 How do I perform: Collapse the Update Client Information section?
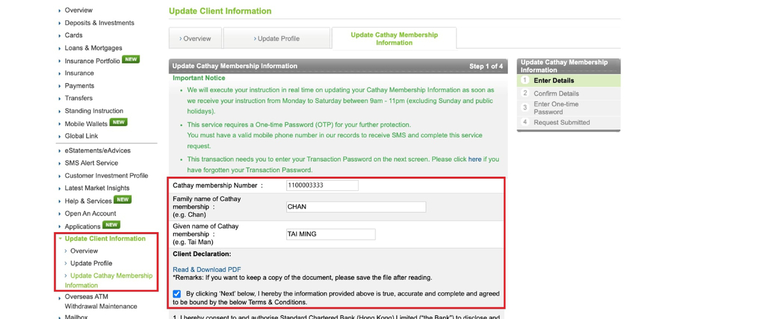[x=105, y=238]
